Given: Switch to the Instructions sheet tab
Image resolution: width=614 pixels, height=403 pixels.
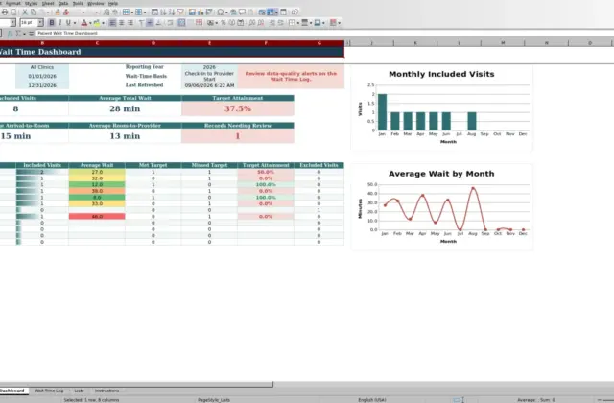Looking at the screenshot, I should tap(106, 391).
